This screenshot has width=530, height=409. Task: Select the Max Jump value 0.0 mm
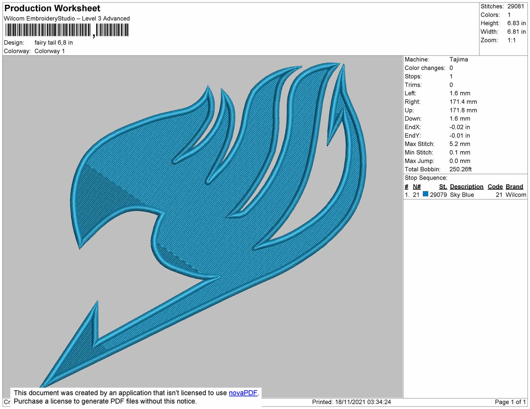point(460,161)
